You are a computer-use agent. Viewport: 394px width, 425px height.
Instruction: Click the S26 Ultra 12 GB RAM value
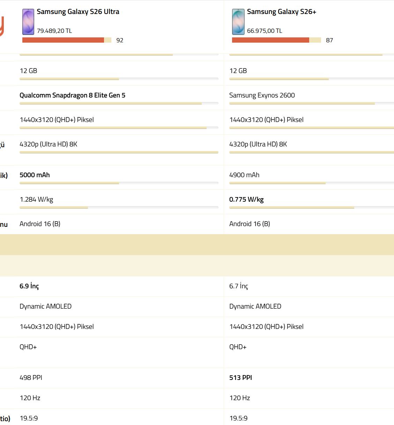pos(28,71)
